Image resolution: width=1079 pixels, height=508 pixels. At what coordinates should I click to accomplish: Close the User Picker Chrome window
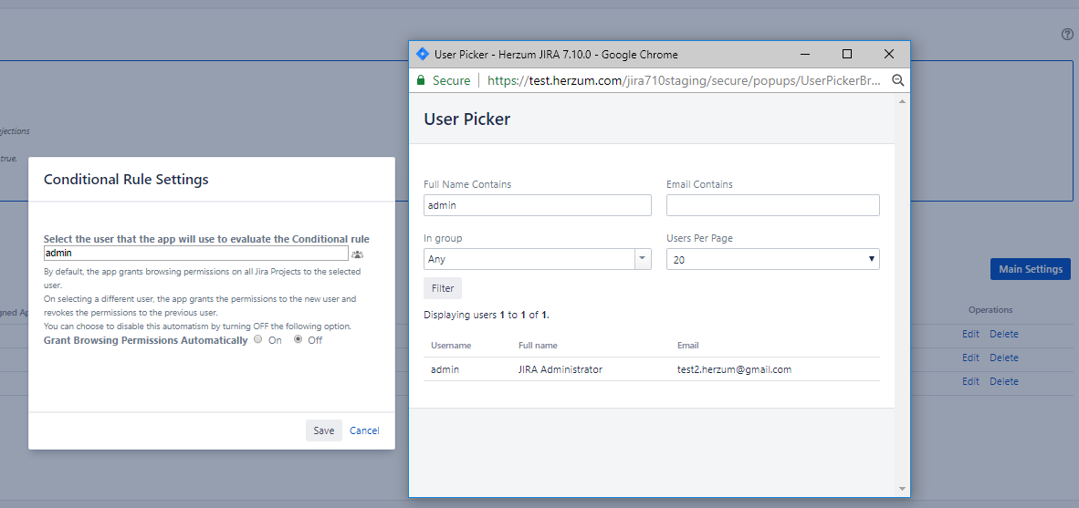click(x=888, y=55)
